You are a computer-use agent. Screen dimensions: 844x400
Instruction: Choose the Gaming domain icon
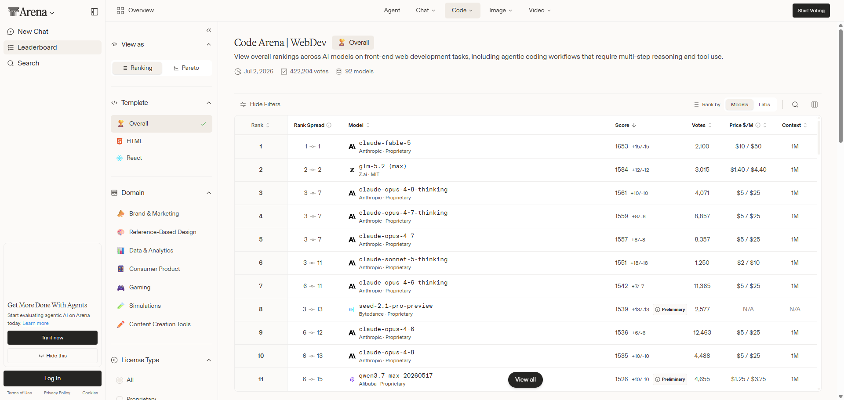121,288
